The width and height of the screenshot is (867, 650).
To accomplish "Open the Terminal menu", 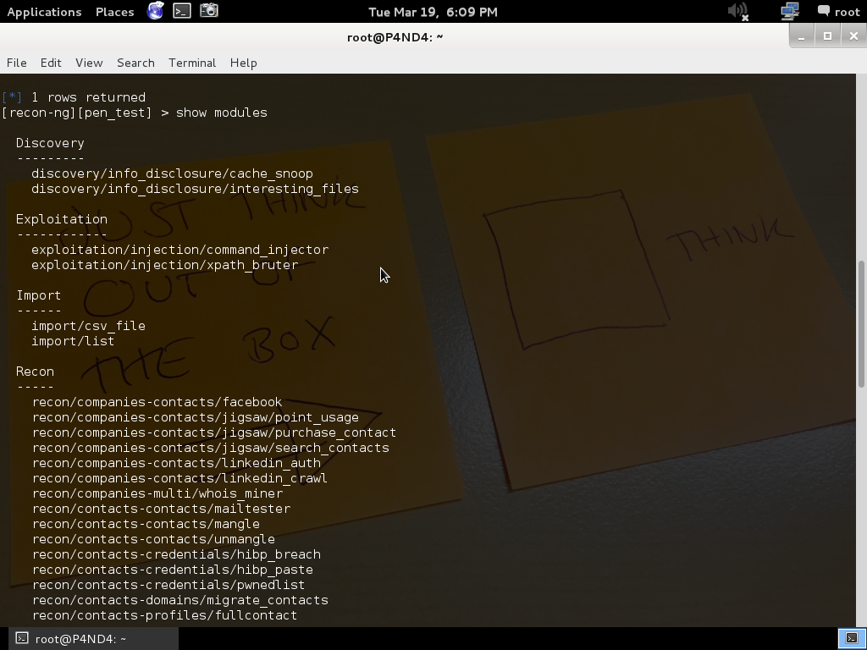I will coord(192,63).
